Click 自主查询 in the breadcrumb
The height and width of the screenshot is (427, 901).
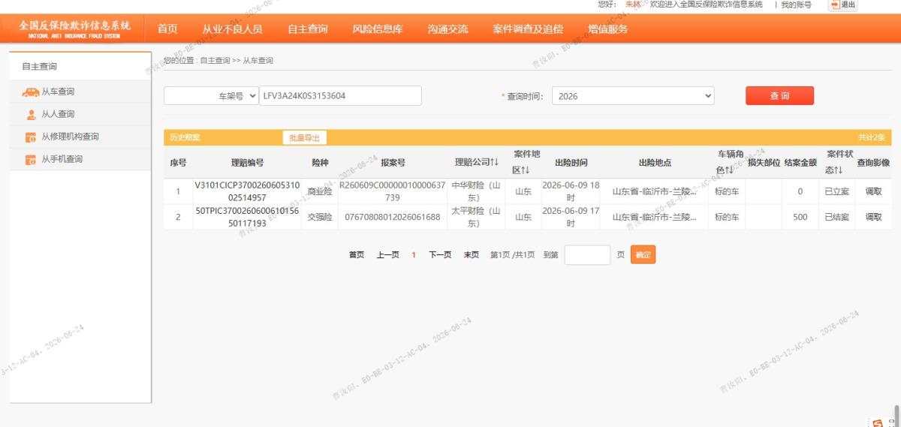pos(215,61)
